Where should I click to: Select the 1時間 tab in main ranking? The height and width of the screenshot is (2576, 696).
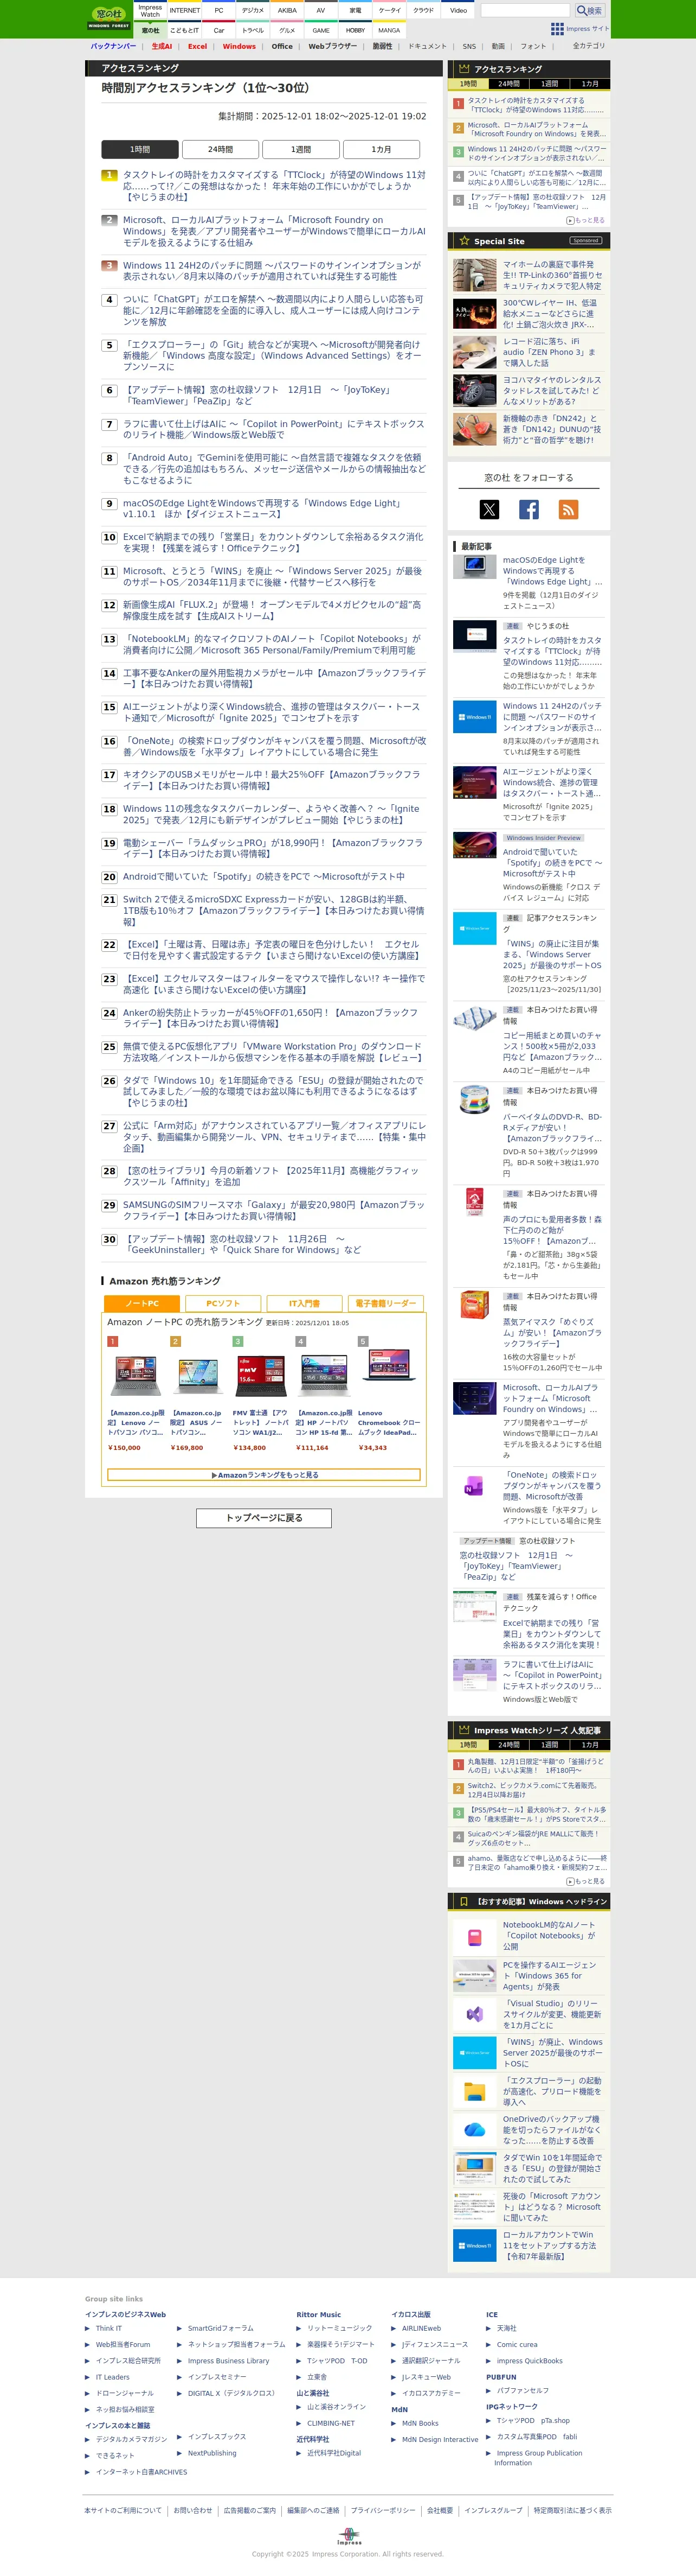point(140,149)
